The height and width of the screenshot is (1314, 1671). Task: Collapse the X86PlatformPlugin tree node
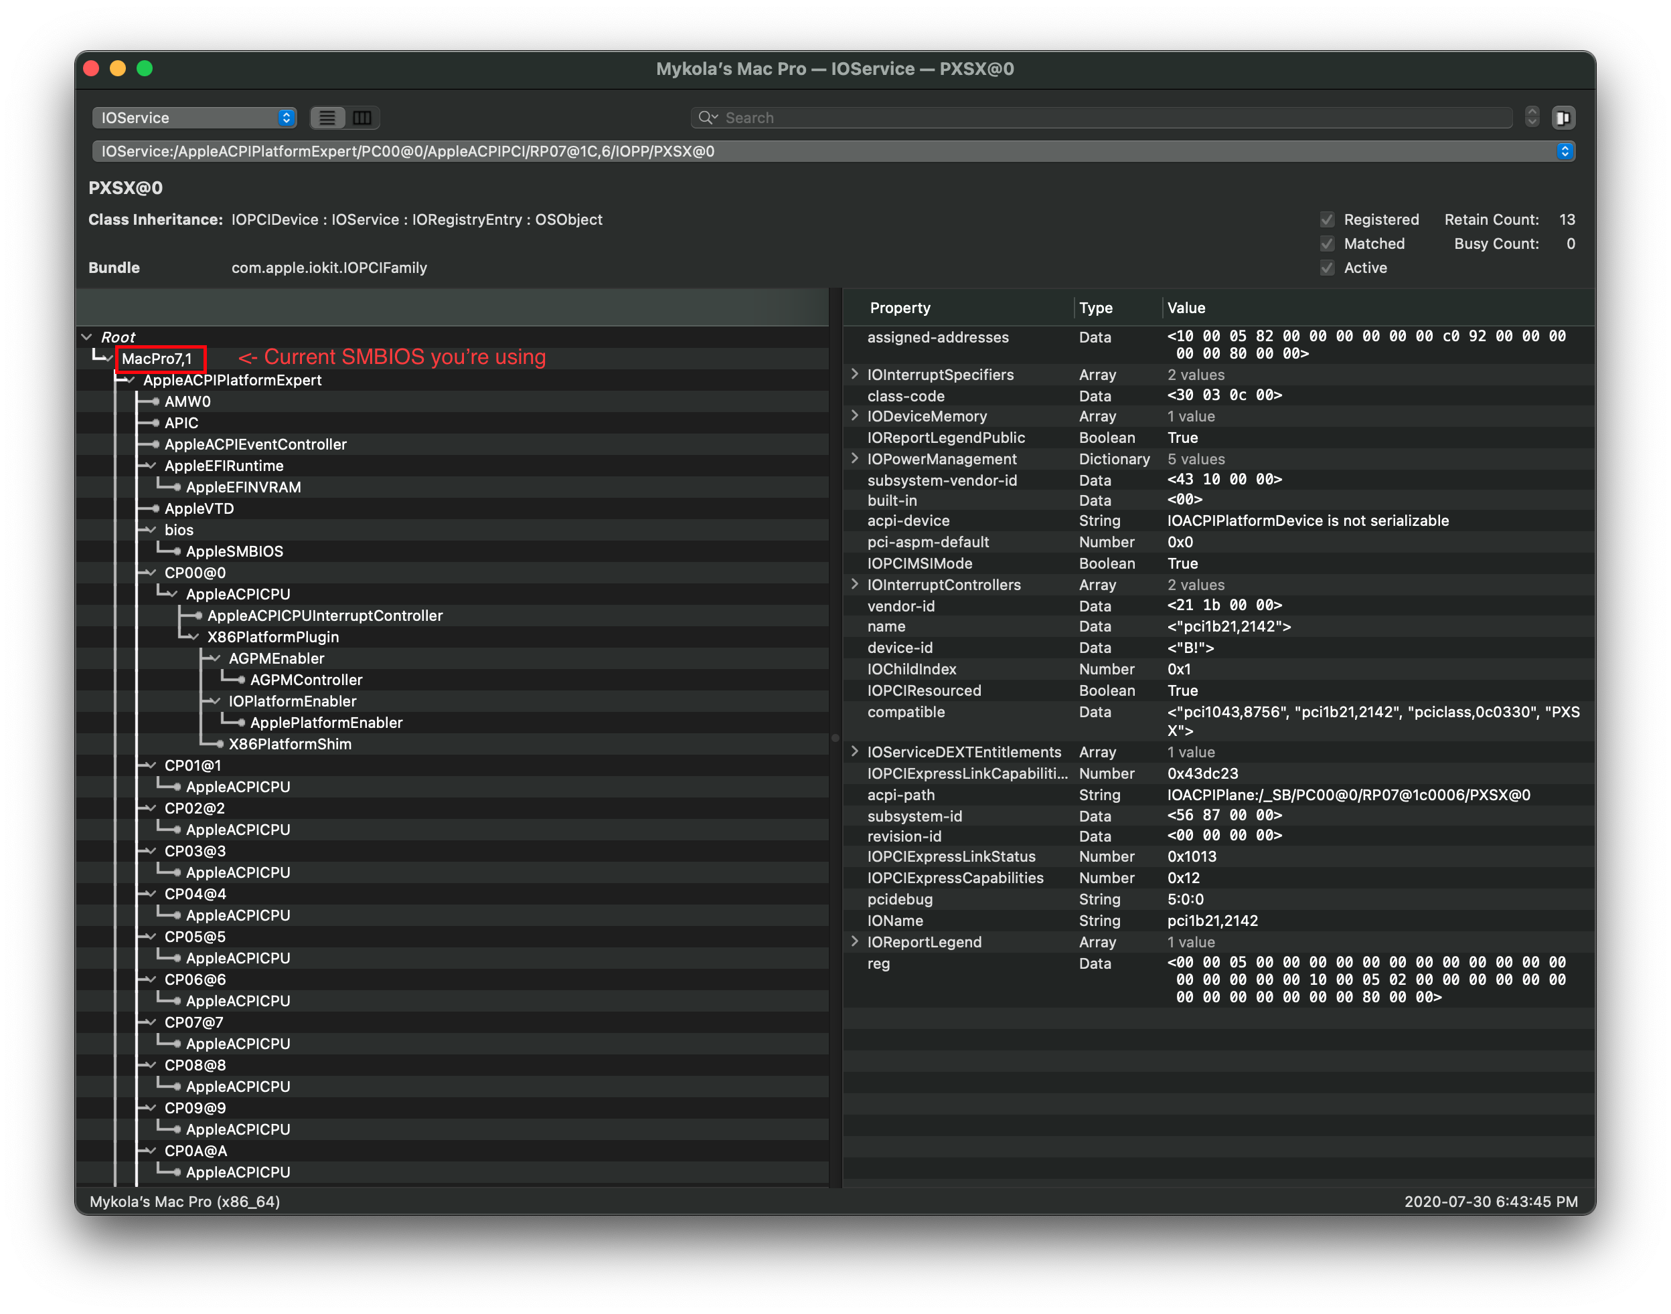pyautogui.click(x=193, y=637)
